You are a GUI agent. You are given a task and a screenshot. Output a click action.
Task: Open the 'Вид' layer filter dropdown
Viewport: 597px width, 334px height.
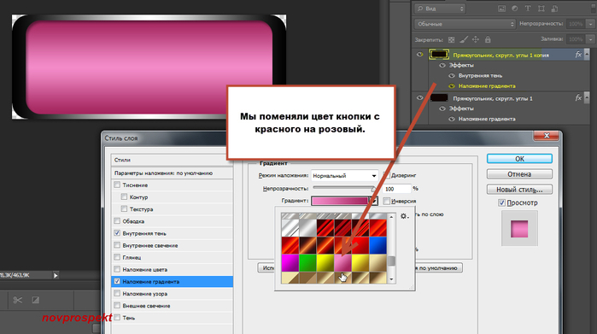point(440,9)
